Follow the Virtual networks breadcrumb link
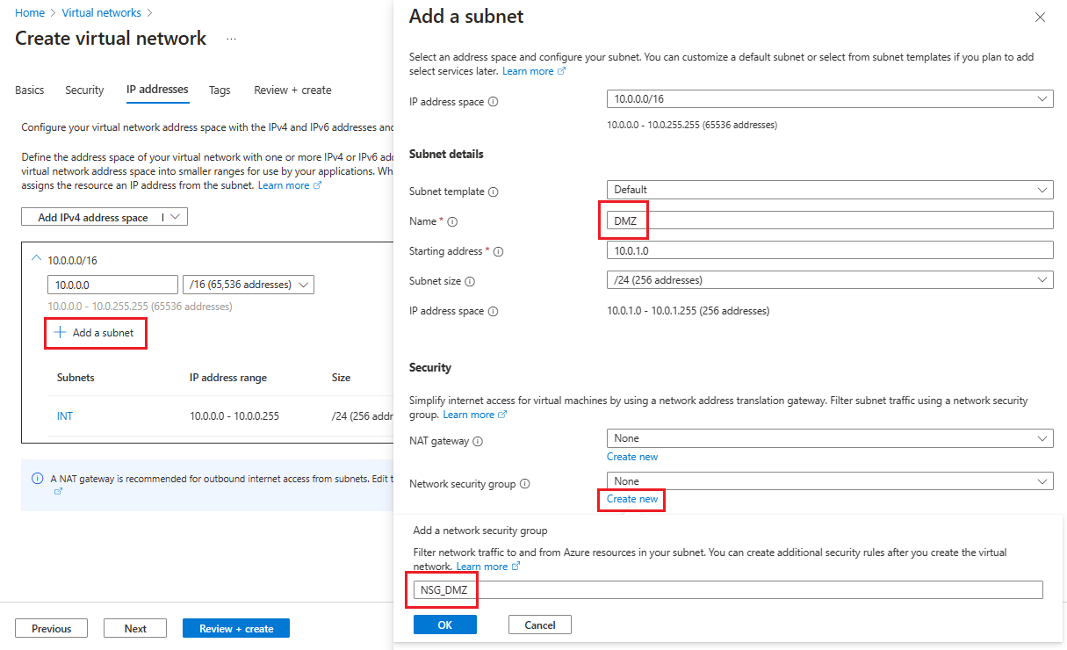 tap(101, 12)
